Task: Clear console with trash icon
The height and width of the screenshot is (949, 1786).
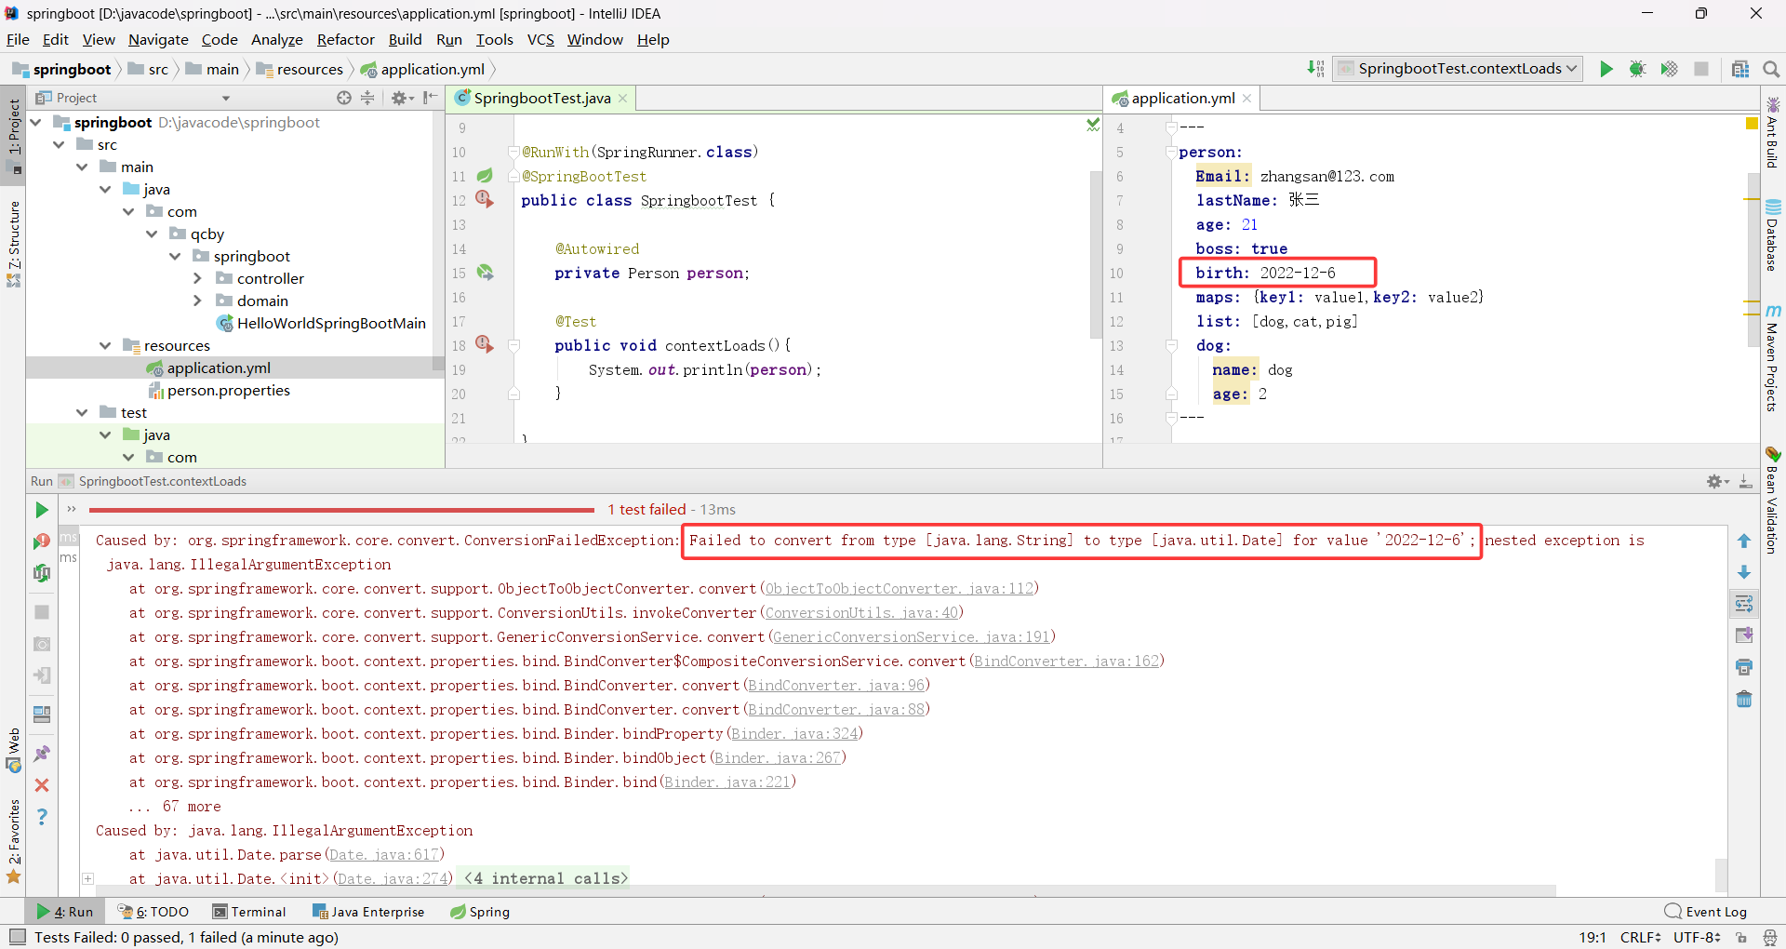Action: pyautogui.click(x=1744, y=699)
